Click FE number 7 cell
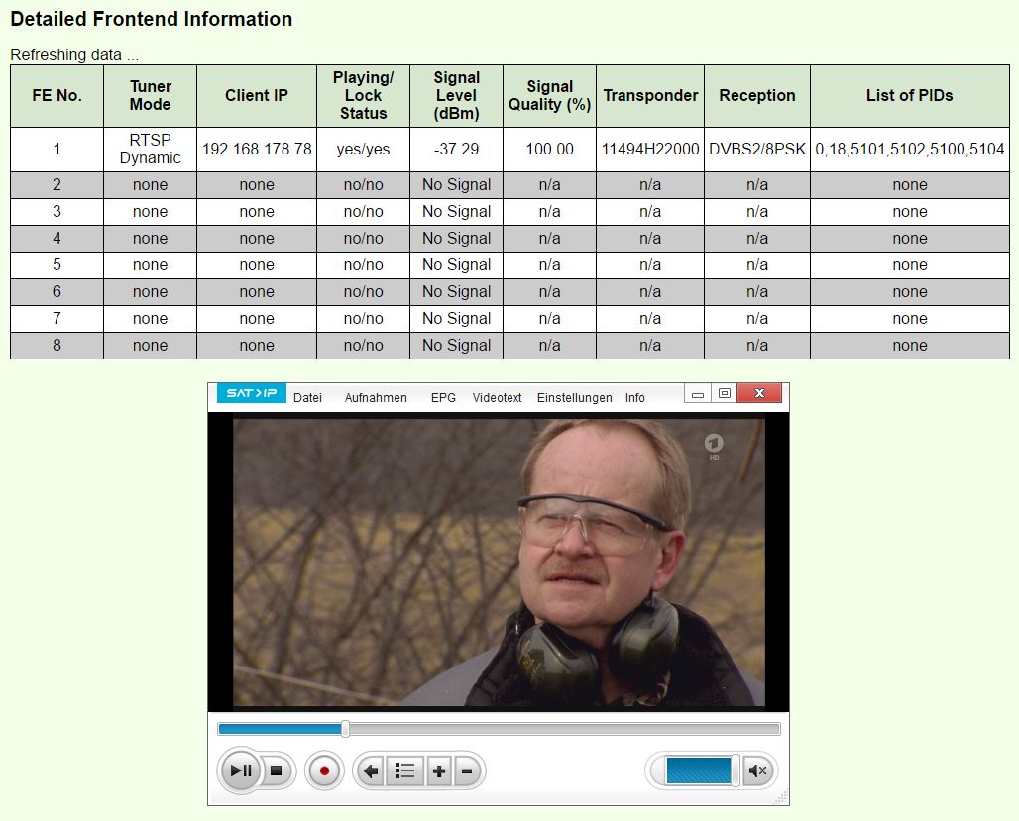 [x=57, y=318]
